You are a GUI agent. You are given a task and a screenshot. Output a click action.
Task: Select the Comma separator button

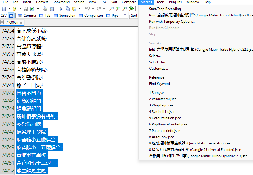(27, 16)
